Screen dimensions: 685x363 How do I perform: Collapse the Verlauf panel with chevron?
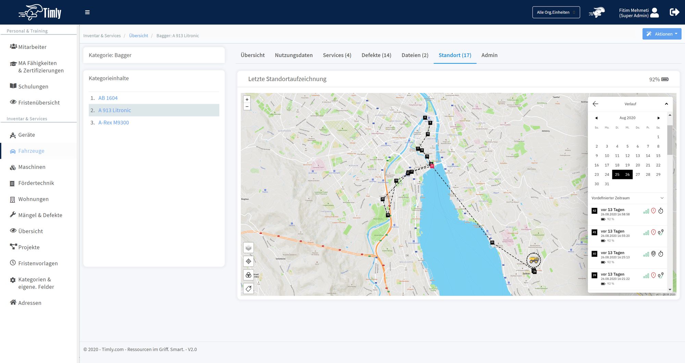666,104
